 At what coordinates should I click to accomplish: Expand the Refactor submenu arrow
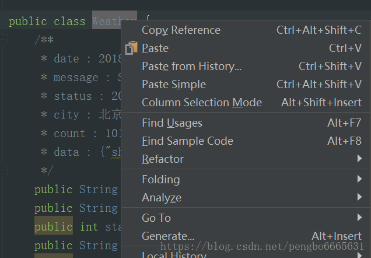click(x=360, y=159)
